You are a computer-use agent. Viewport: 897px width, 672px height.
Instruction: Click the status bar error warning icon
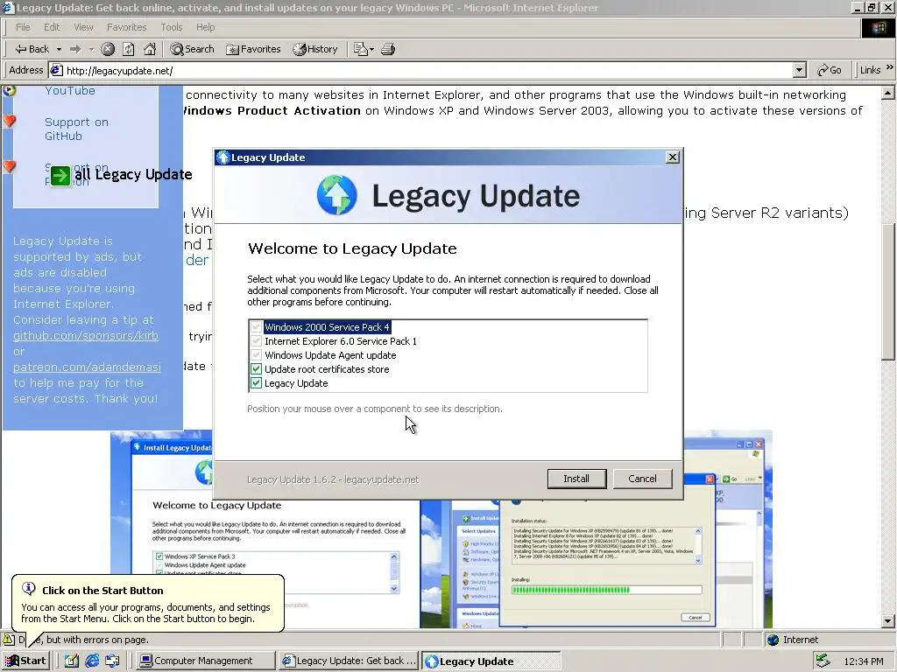tap(9, 640)
